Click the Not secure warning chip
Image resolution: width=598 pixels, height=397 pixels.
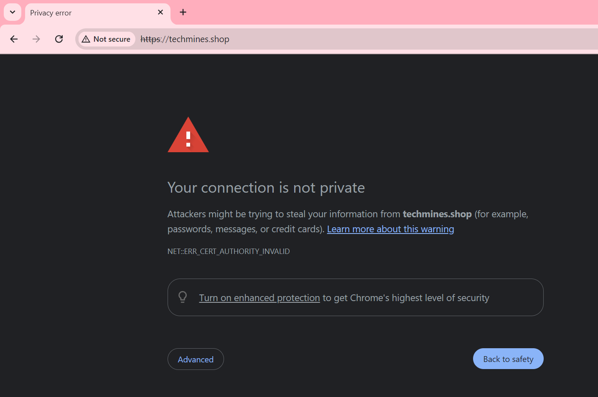[x=107, y=39]
